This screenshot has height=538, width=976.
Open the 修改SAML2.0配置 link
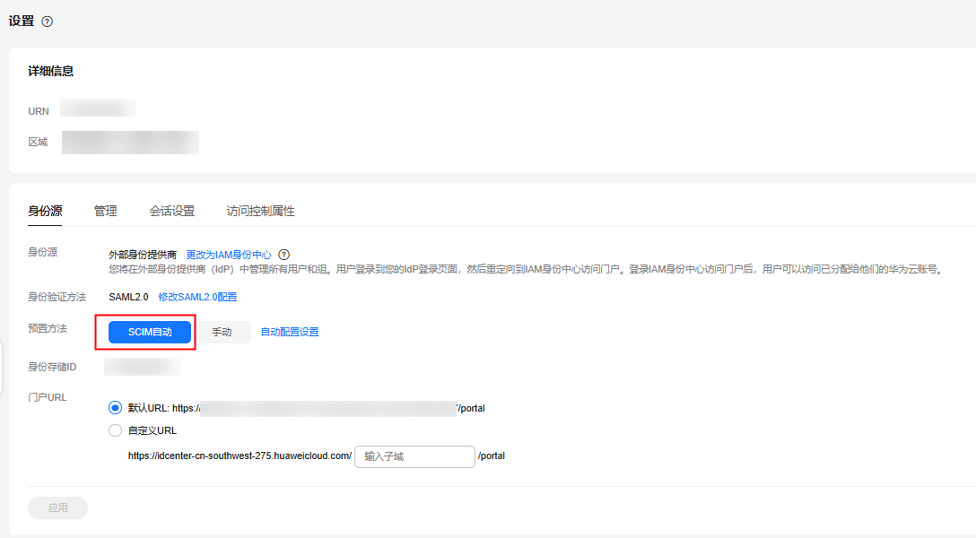click(x=197, y=297)
